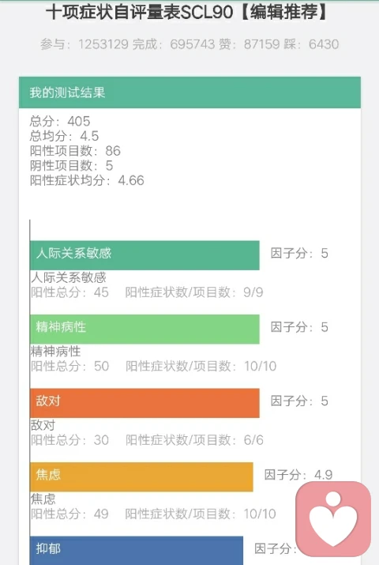Click the 总分 405 line
379x565 pixels.
pyautogui.click(x=60, y=121)
